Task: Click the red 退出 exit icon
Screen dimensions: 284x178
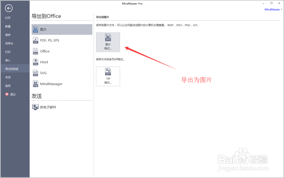Action: (7, 94)
